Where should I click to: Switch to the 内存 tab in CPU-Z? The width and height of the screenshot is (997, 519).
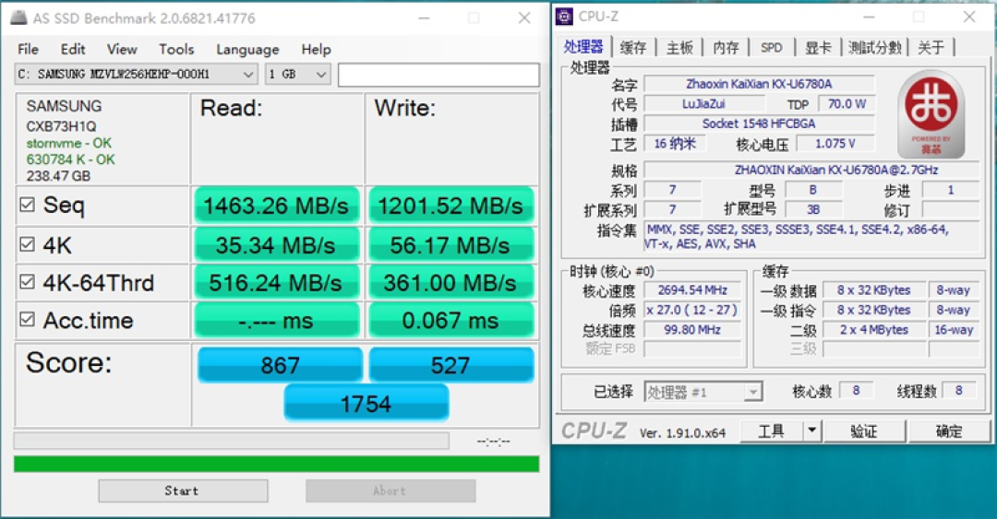point(726,47)
